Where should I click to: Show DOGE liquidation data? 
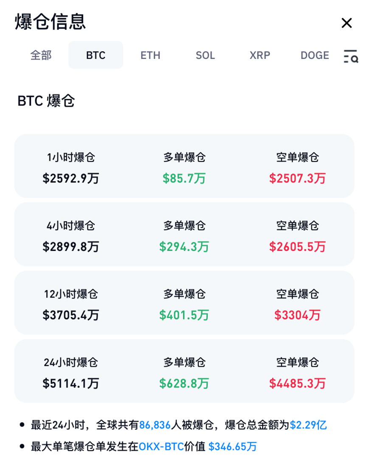coord(315,55)
